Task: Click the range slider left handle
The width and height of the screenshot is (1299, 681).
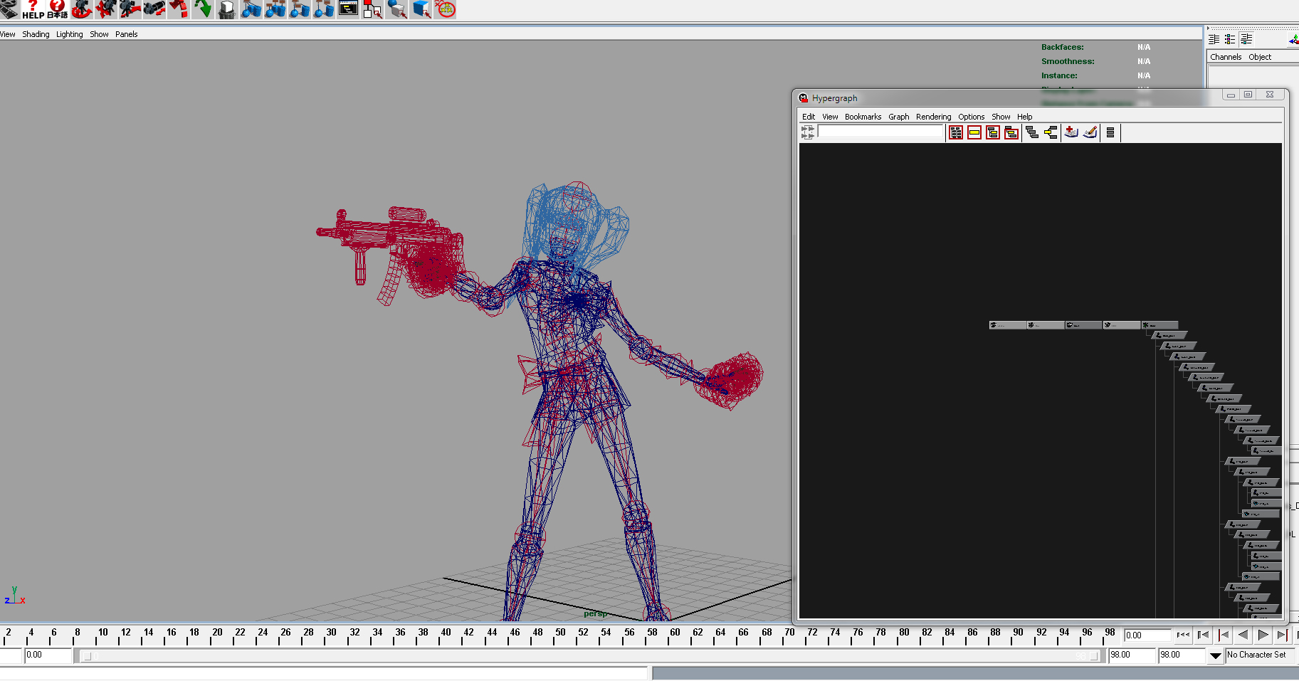Action: point(88,656)
